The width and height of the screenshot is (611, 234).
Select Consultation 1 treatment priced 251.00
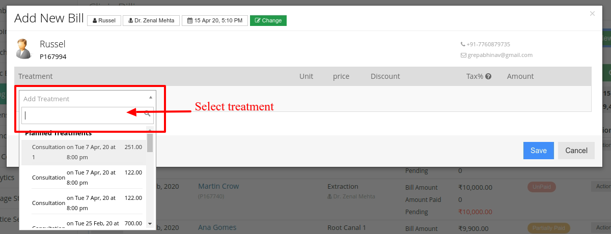[x=82, y=152]
